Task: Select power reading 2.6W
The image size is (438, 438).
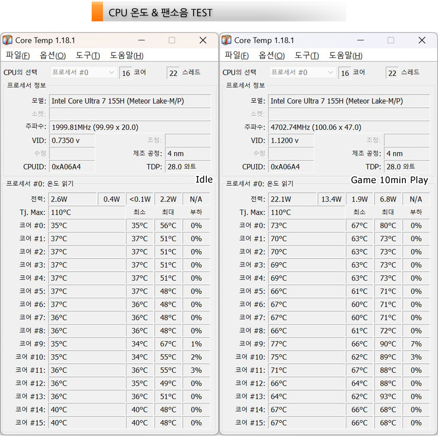Action: tap(72, 199)
